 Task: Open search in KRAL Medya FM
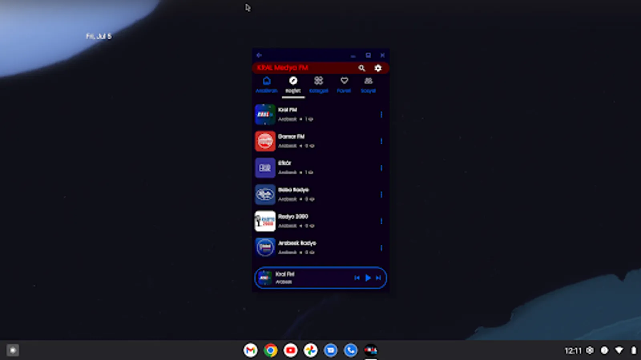click(x=362, y=68)
